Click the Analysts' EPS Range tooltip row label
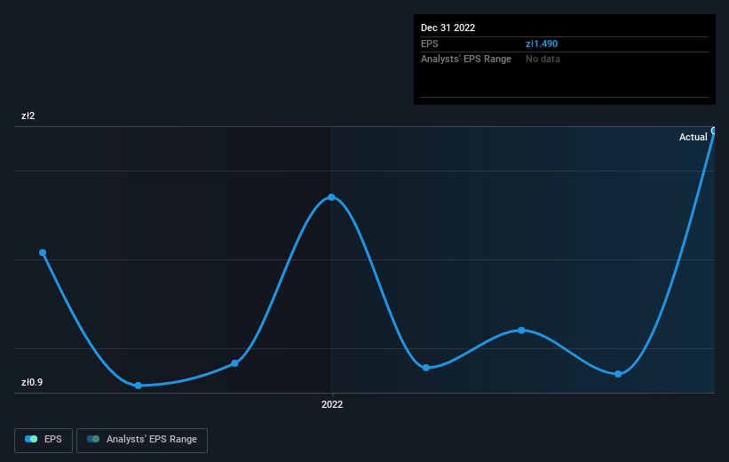This screenshot has width=729, height=462. (466, 60)
